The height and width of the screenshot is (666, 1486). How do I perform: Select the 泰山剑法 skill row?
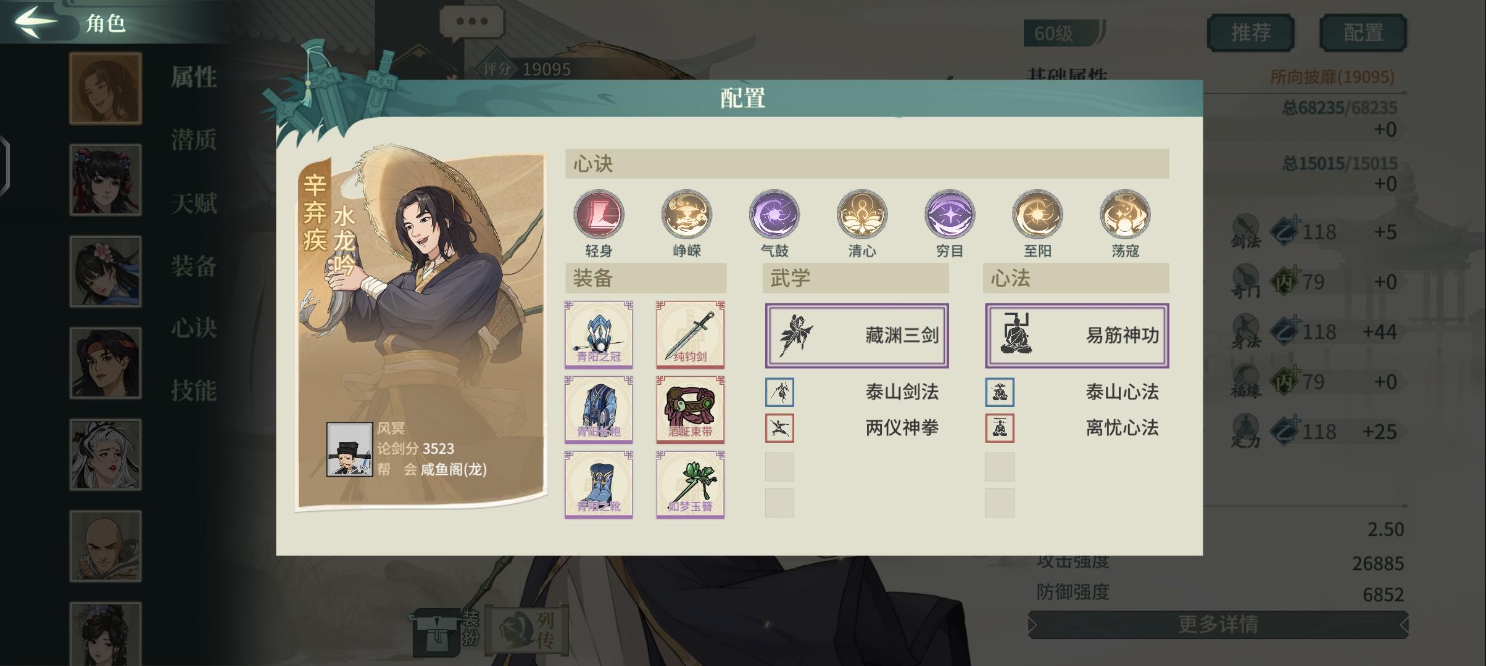pyautogui.click(x=857, y=392)
